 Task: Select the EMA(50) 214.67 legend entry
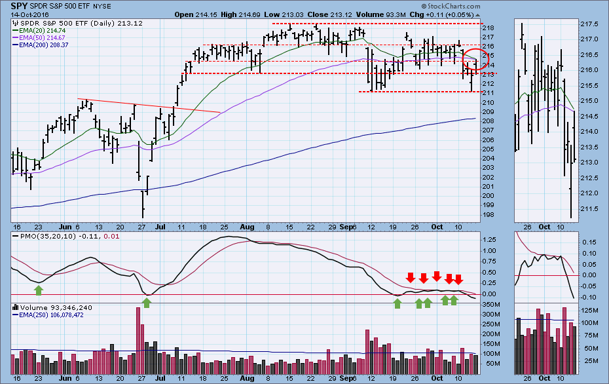tap(43, 38)
